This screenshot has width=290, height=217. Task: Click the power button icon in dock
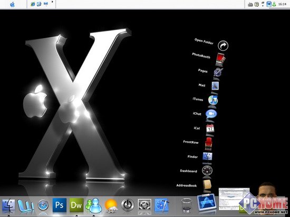pyautogui.click(x=128, y=205)
